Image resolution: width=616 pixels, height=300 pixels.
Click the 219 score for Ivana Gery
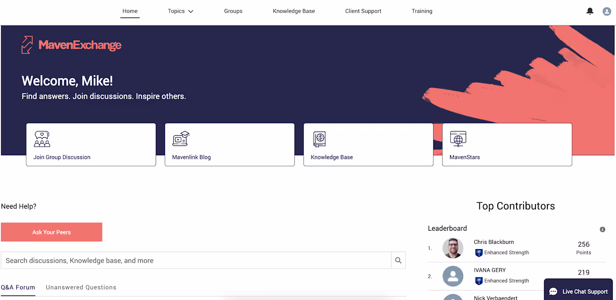click(x=584, y=273)
